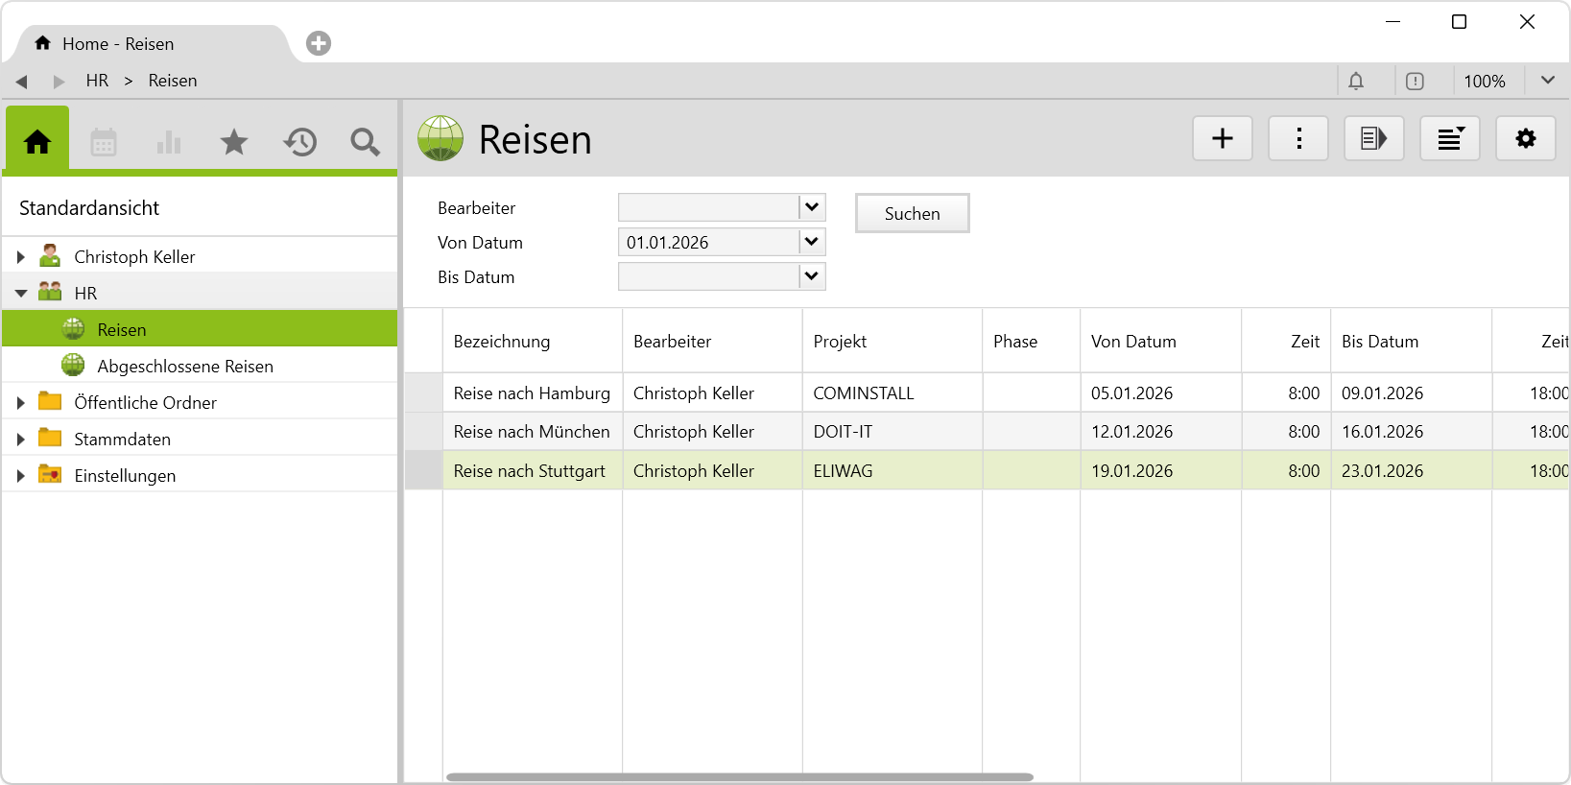Open the three-dot more options menu
This screenshot has height=785, width=1571.
(x=1297, y=138)
